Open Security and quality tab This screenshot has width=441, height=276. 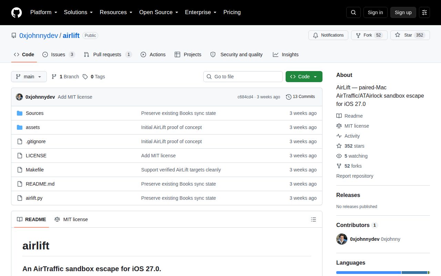click(x=236, y=55)
